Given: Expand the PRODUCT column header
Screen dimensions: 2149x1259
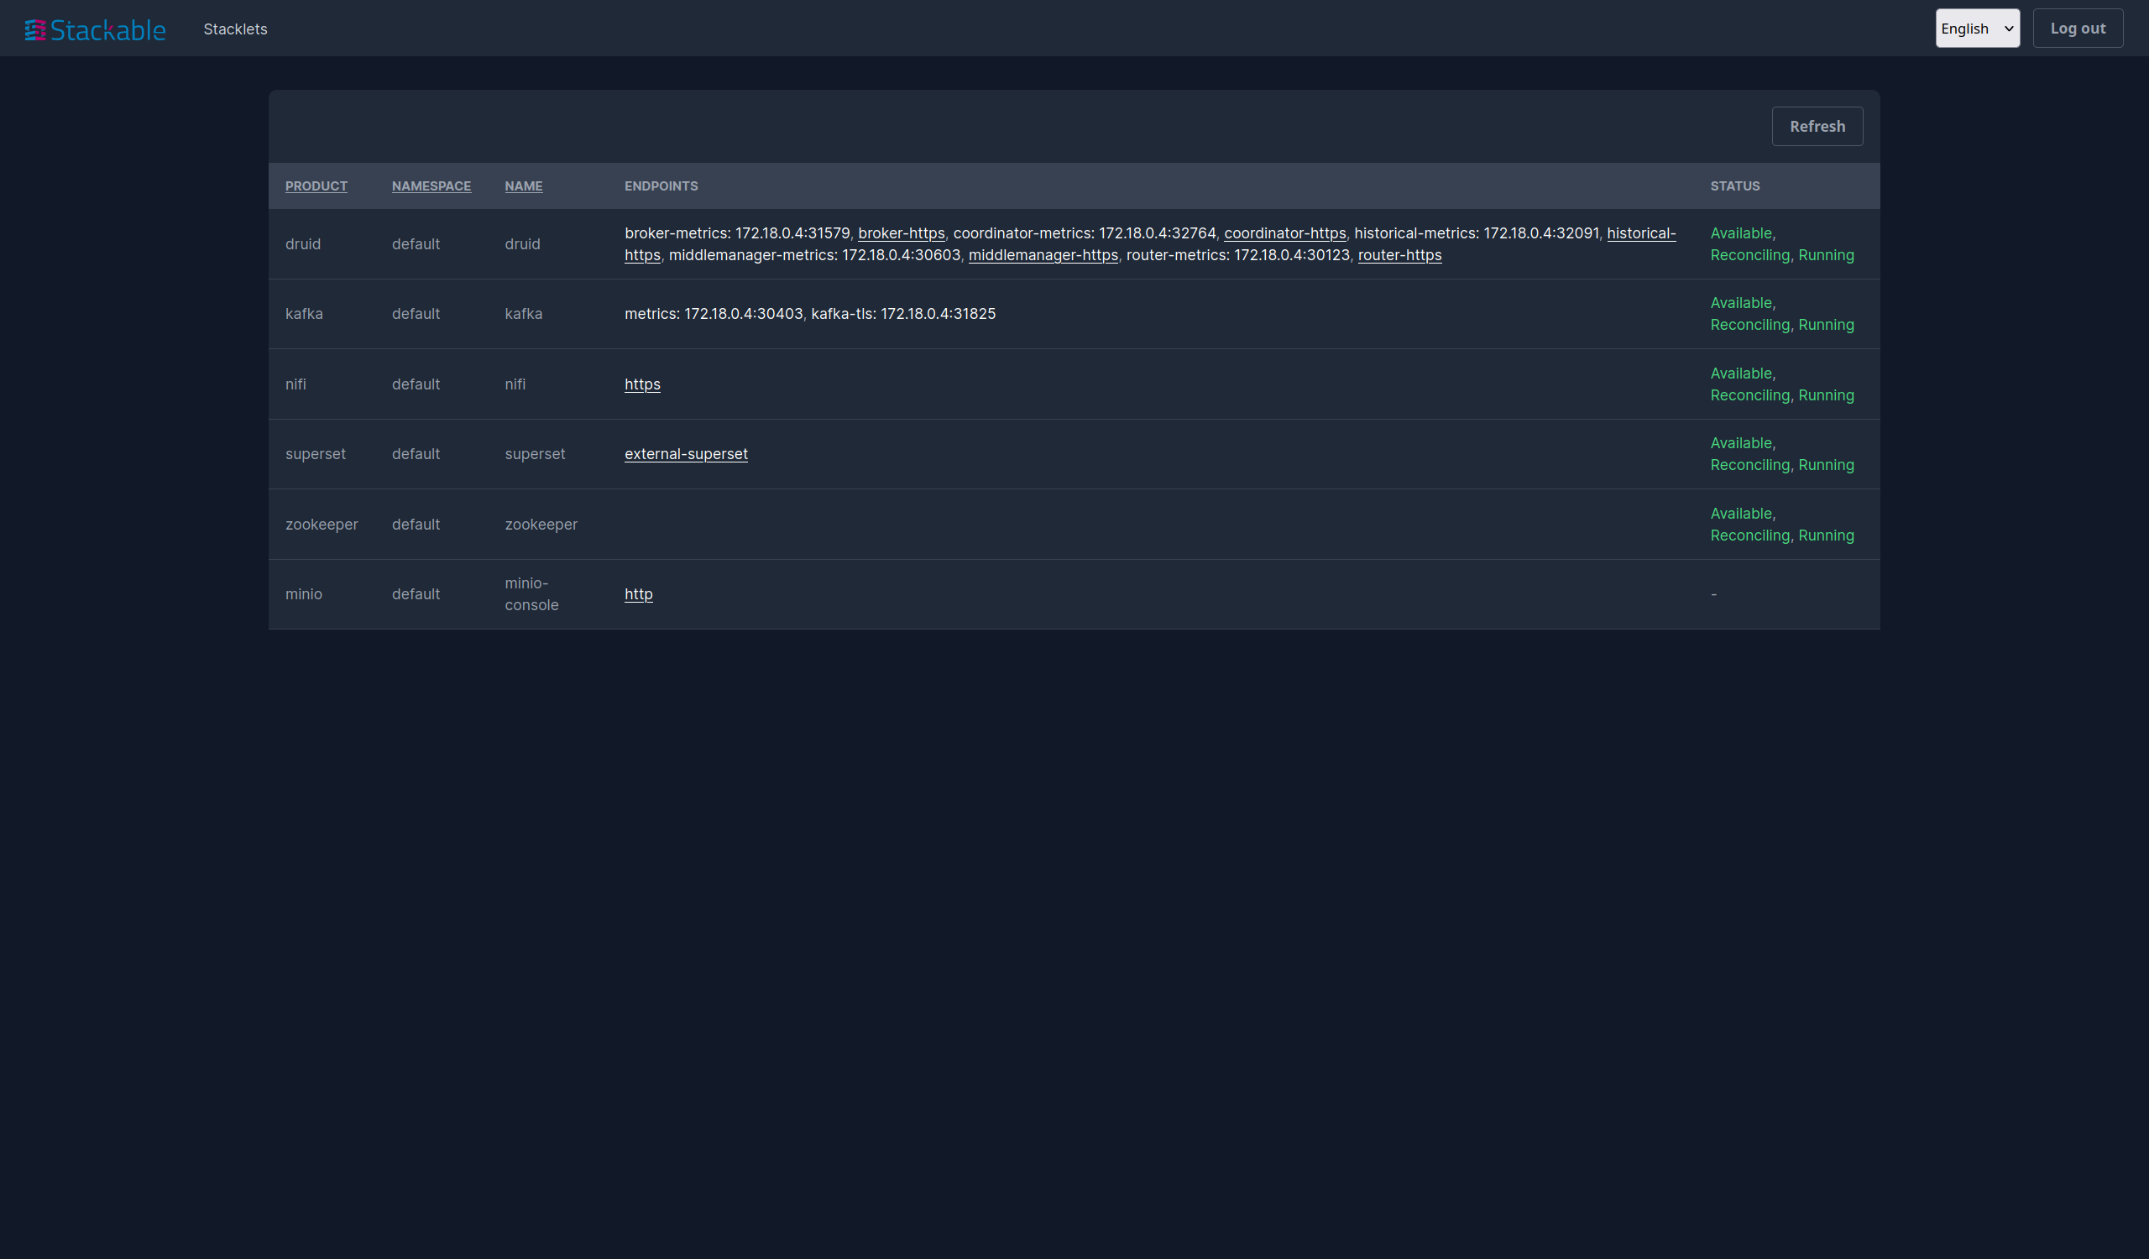Looking at the screenshot, I should (316, 185).
